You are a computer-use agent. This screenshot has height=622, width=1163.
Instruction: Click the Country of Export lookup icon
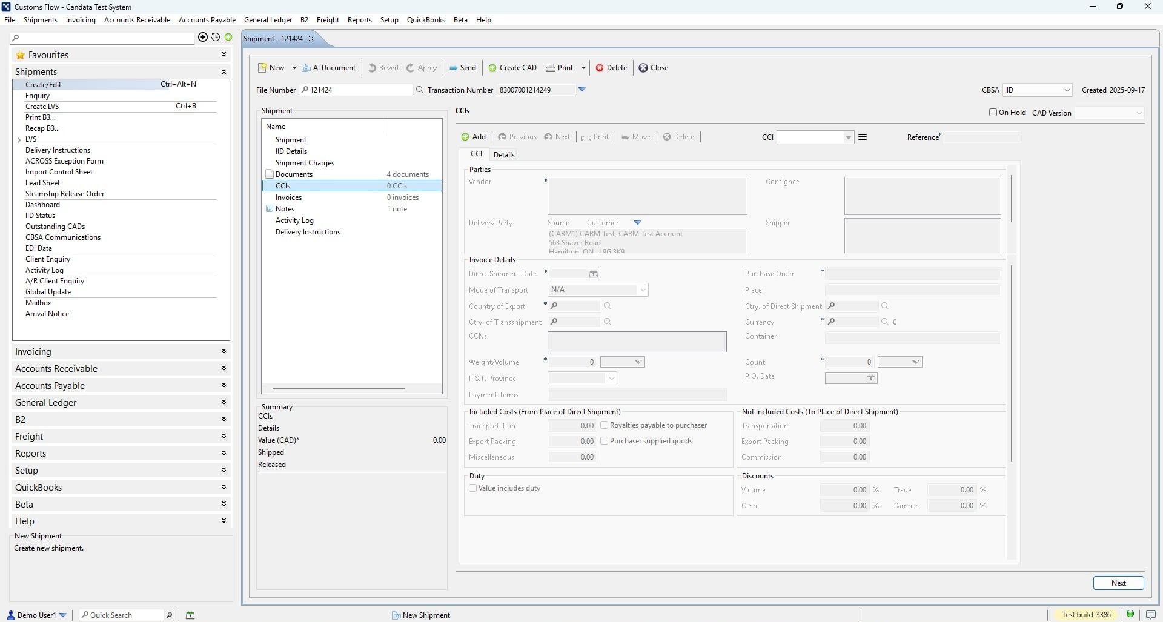[608, 306]
